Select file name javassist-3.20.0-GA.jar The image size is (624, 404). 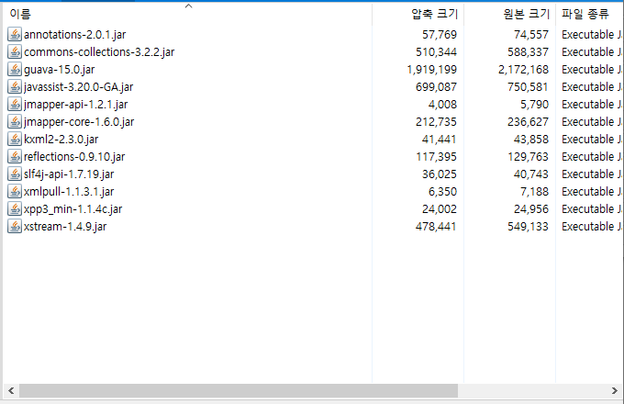click(x=78, y=87)
